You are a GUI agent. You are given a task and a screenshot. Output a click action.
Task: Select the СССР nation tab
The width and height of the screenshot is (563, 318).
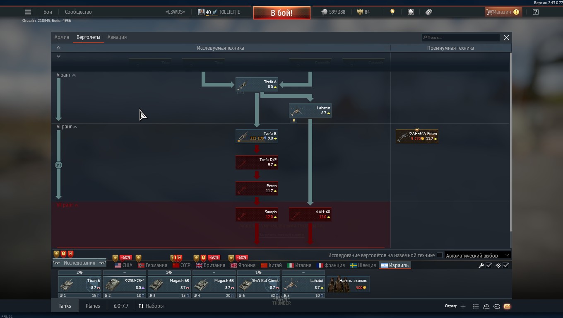[181, 265]
